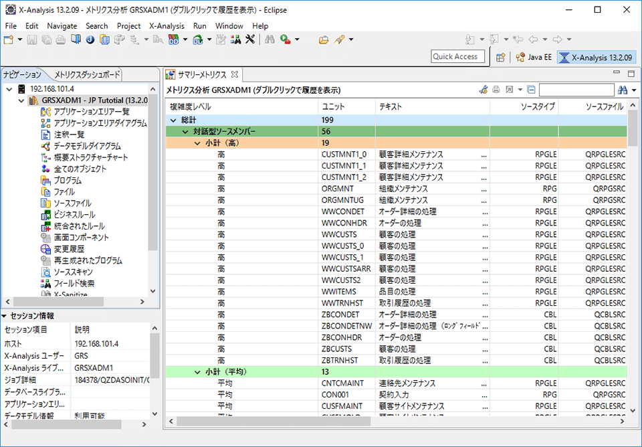Click the round blue J toolbar icon

[x=90, y=39]
